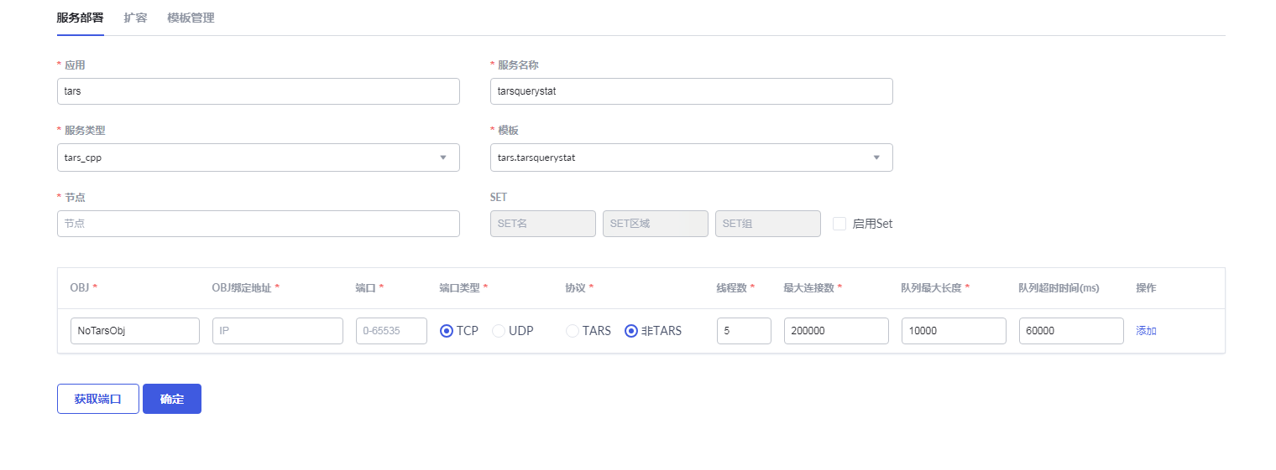Select the TCP port type radio
This screenshot has height=470, width=1276.
447,331
